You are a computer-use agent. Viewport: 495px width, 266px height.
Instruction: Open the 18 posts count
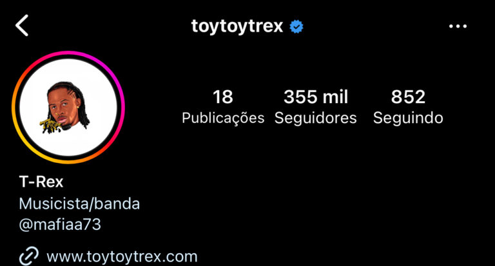(223, 97)
